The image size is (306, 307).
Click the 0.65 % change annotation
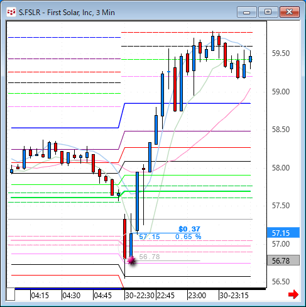click(188, 237)
